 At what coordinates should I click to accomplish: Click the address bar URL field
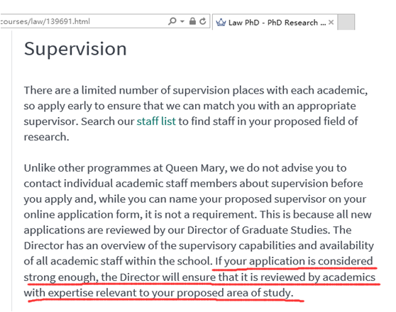coord(83,21)
